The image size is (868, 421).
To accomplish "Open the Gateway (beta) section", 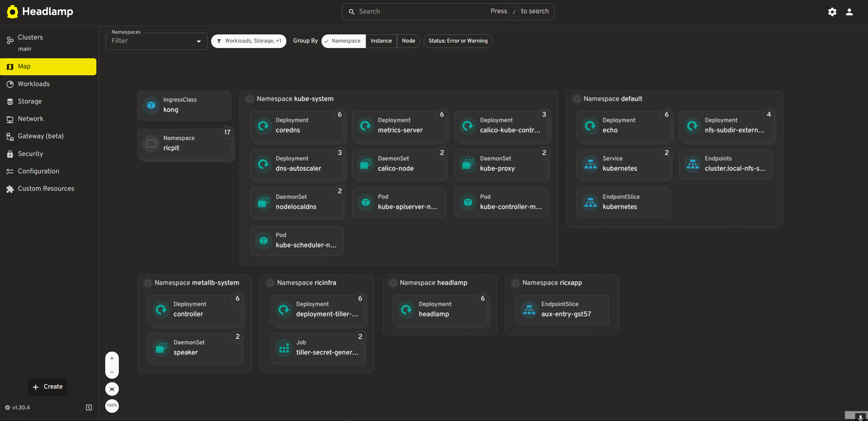I will point(48,136).
